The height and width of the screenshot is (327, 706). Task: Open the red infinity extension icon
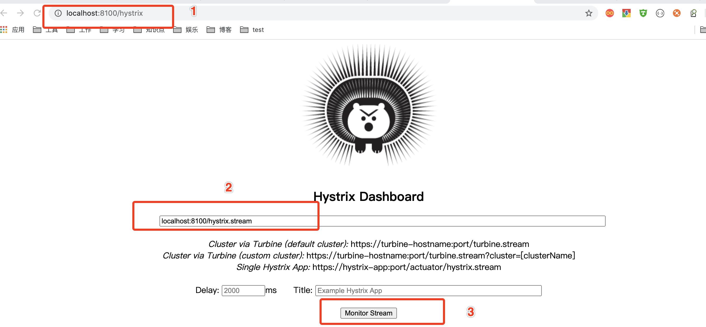click(x=610, y=13)
